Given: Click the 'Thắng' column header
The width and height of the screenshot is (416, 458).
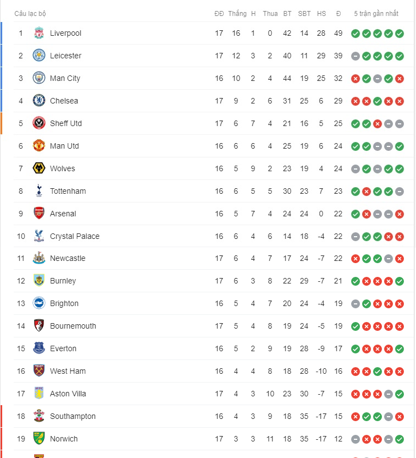Looking at the screenshot, I should tap(237, 13).
